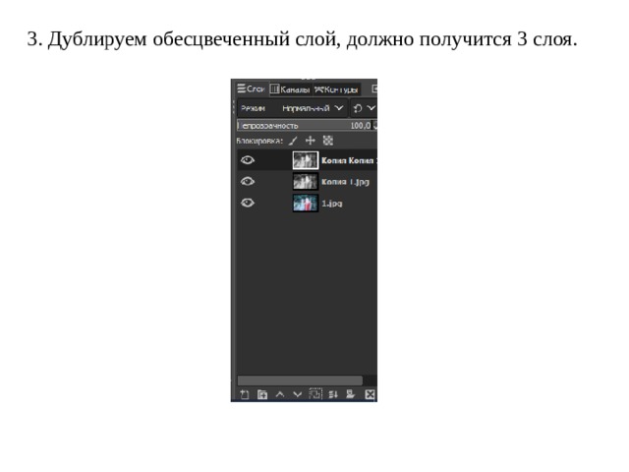The width and height of the screenshot is (629, 472).
Task: Add a layer mask icon
Action: pyautogui.click(x=351, y=394)
